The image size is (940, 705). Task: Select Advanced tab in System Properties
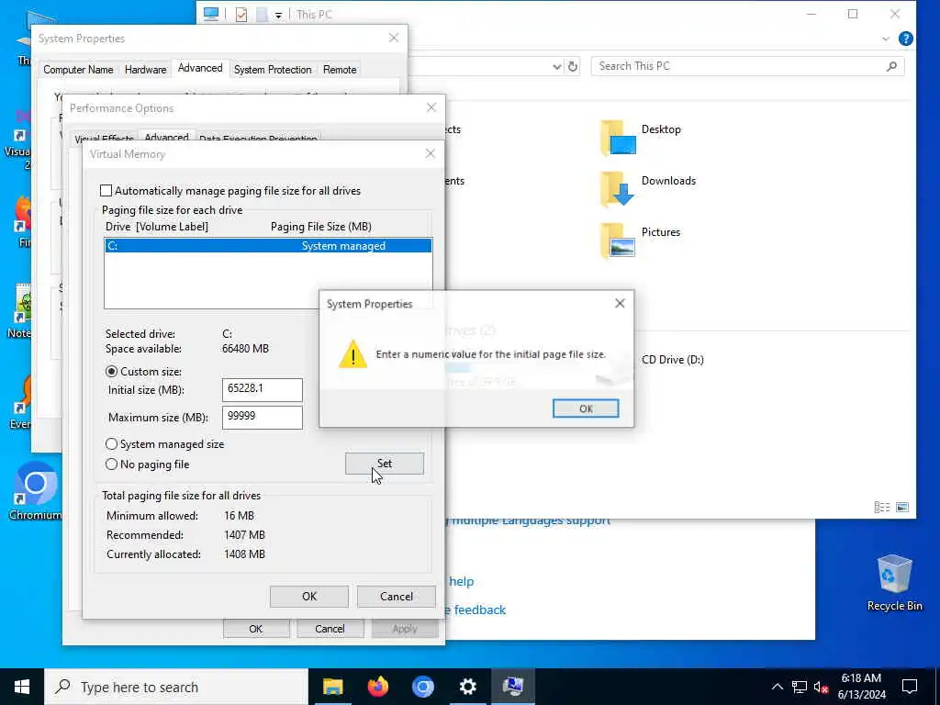[200, 68]
